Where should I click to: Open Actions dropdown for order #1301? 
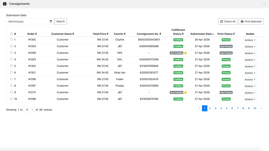pos(250,73)
